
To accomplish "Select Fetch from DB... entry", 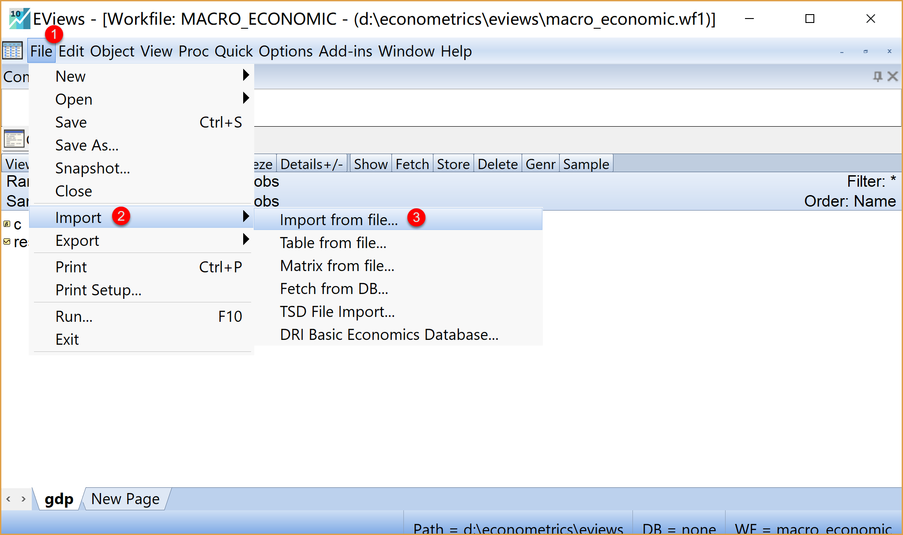I will click(x=334, y=289).
